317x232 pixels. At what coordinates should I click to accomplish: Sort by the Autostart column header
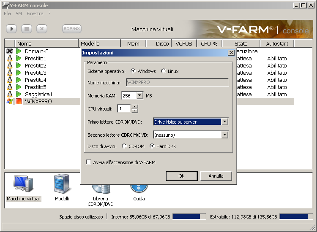(x=277, y=43)
